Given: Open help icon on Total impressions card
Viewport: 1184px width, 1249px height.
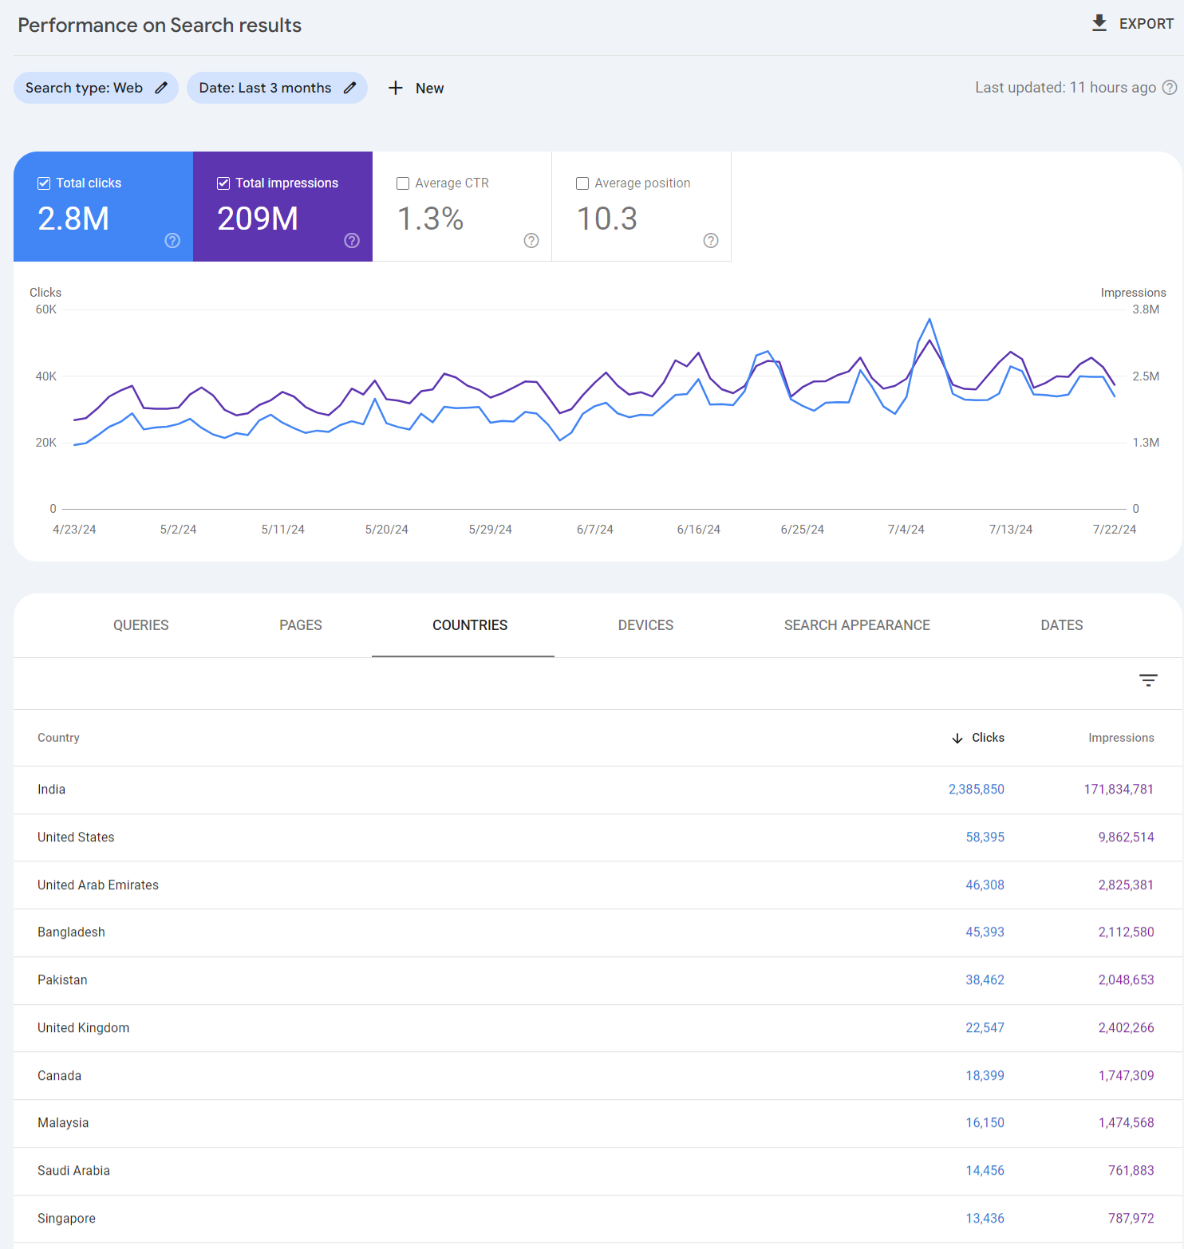Looking at the screenshot, I should pos(352,240).
